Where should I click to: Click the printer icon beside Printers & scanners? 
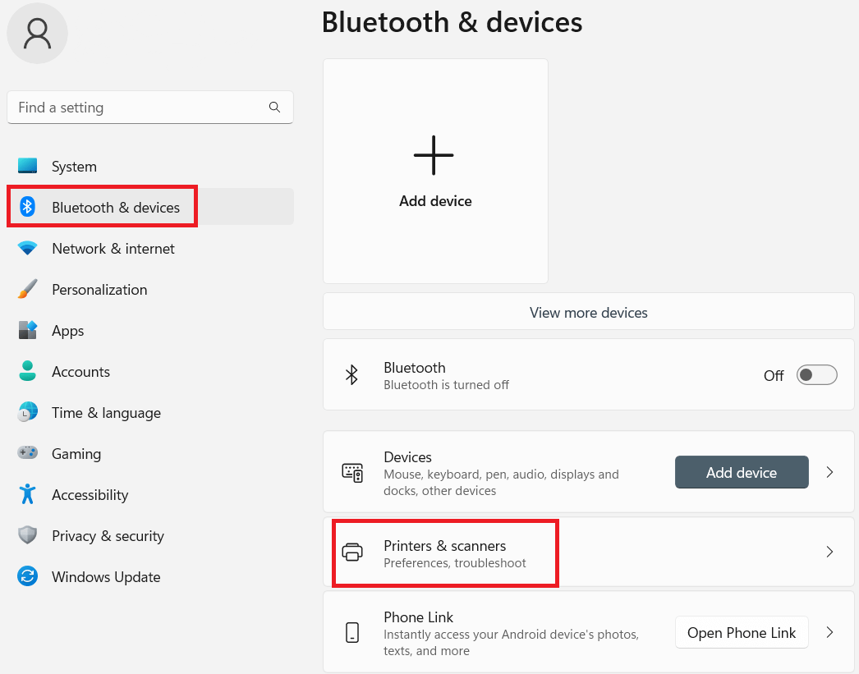pyautogui.click(x=352, y=552)
